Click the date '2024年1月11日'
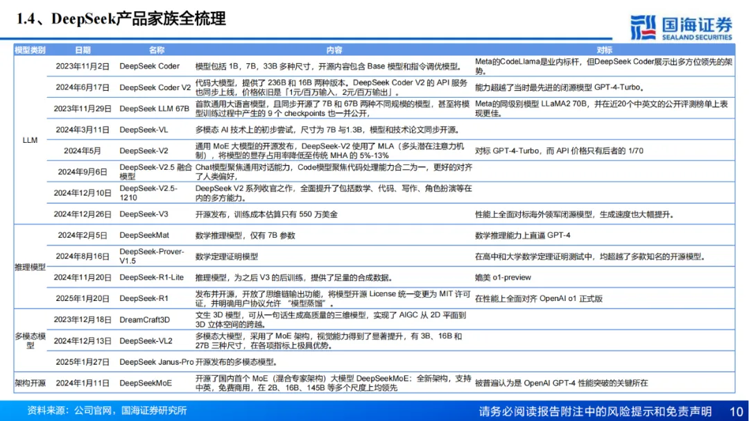The image size is (749, 421). [x=83, y=384]
